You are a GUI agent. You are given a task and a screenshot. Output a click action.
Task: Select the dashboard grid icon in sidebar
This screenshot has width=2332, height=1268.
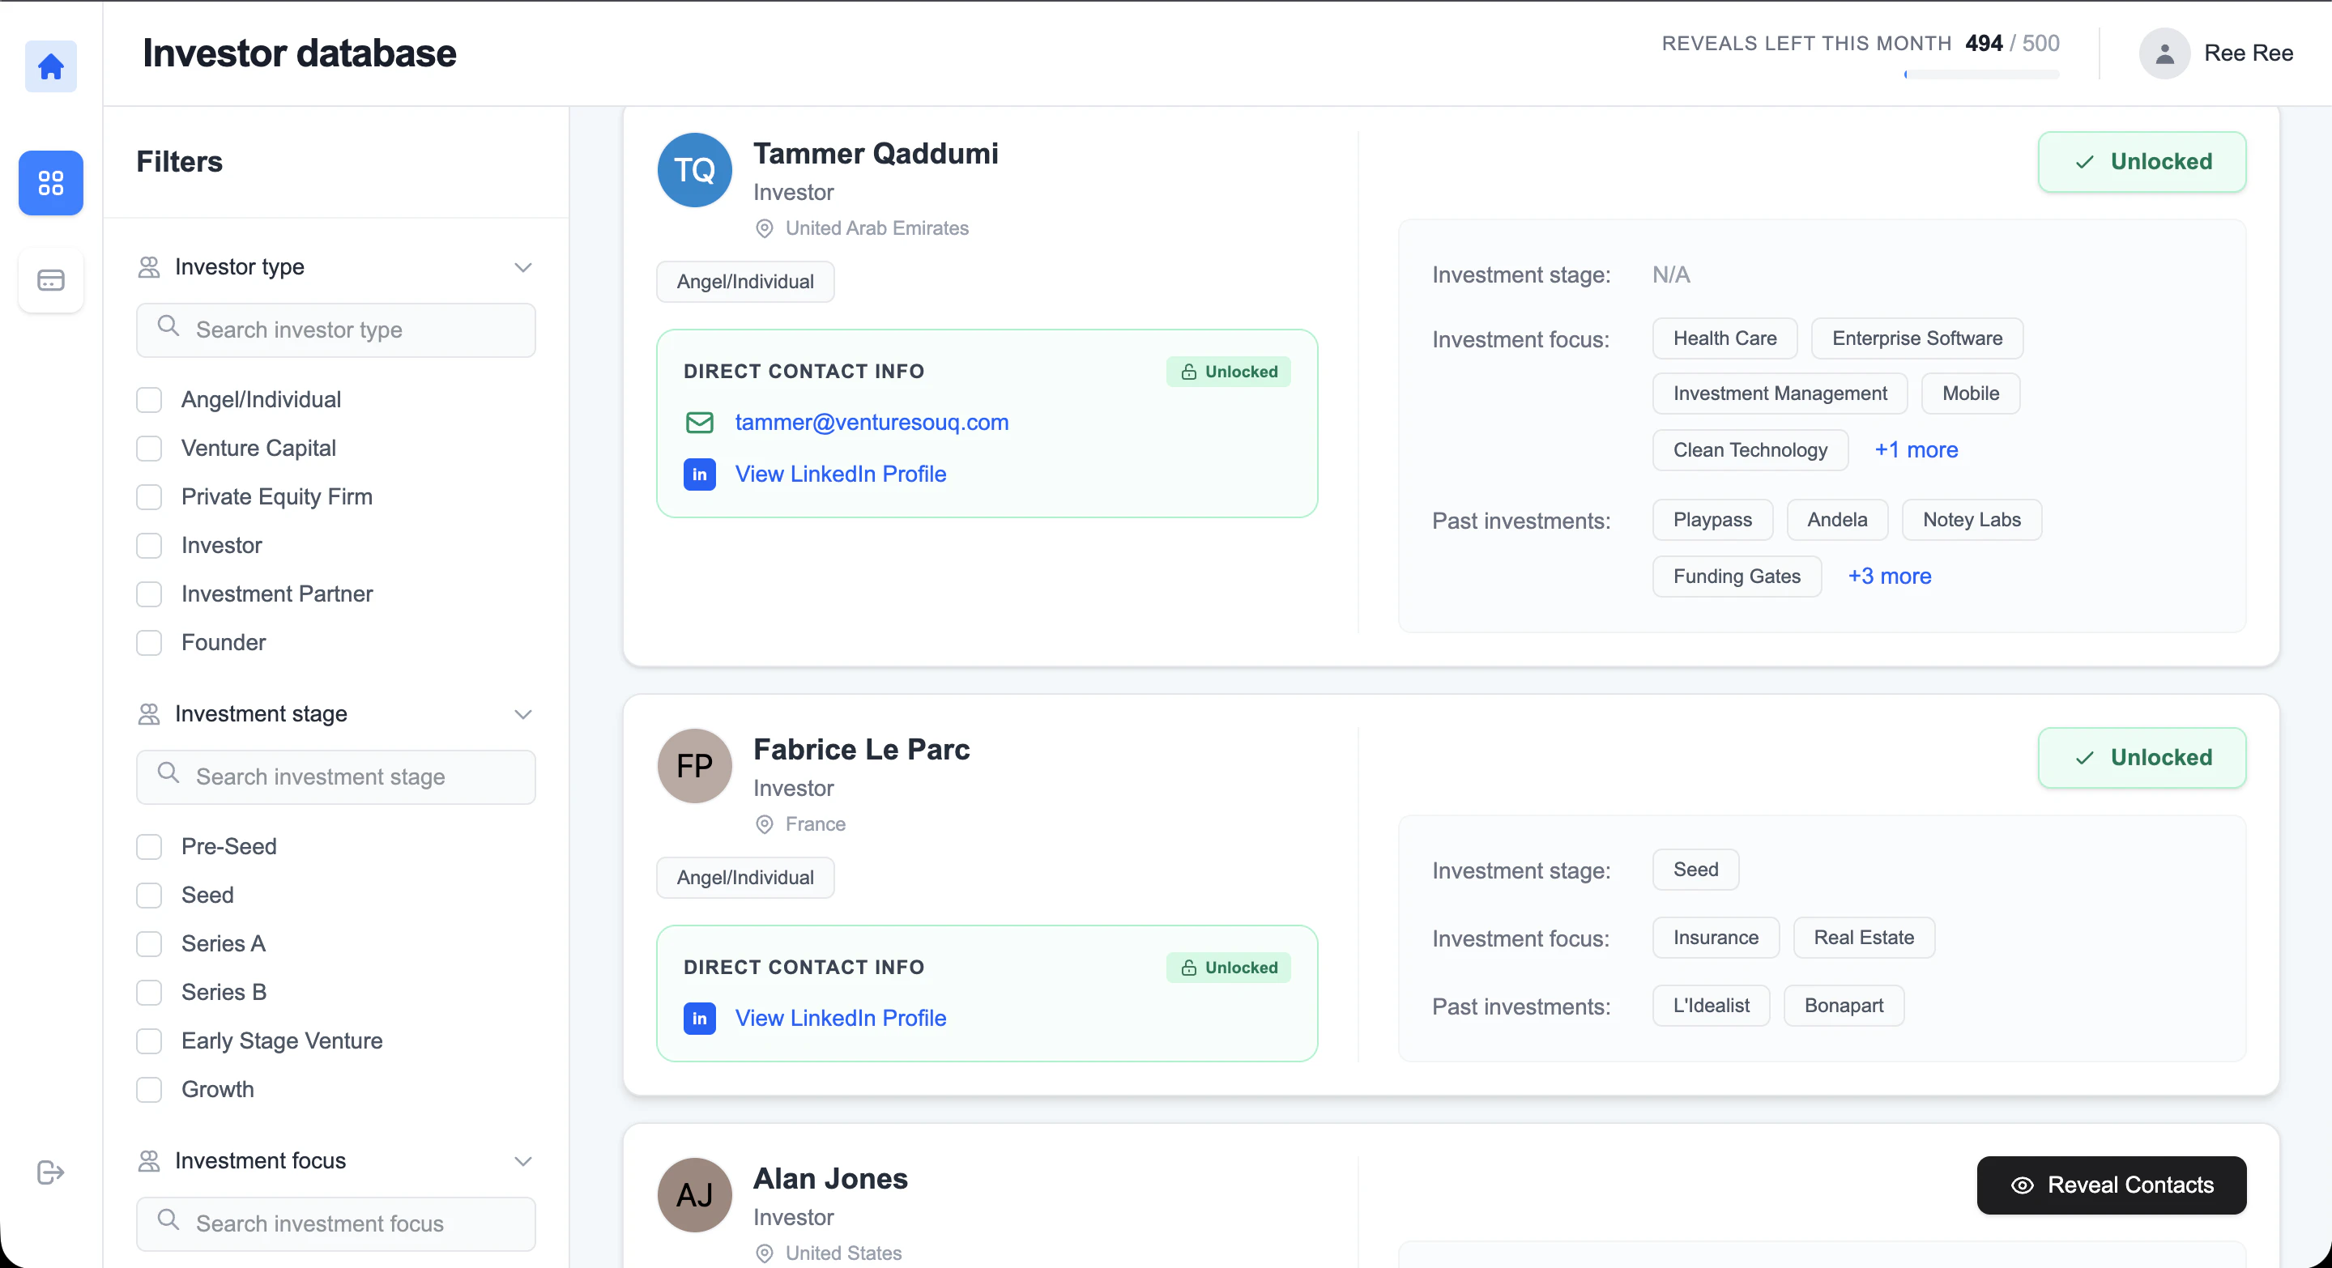click(x=51, y=183)
